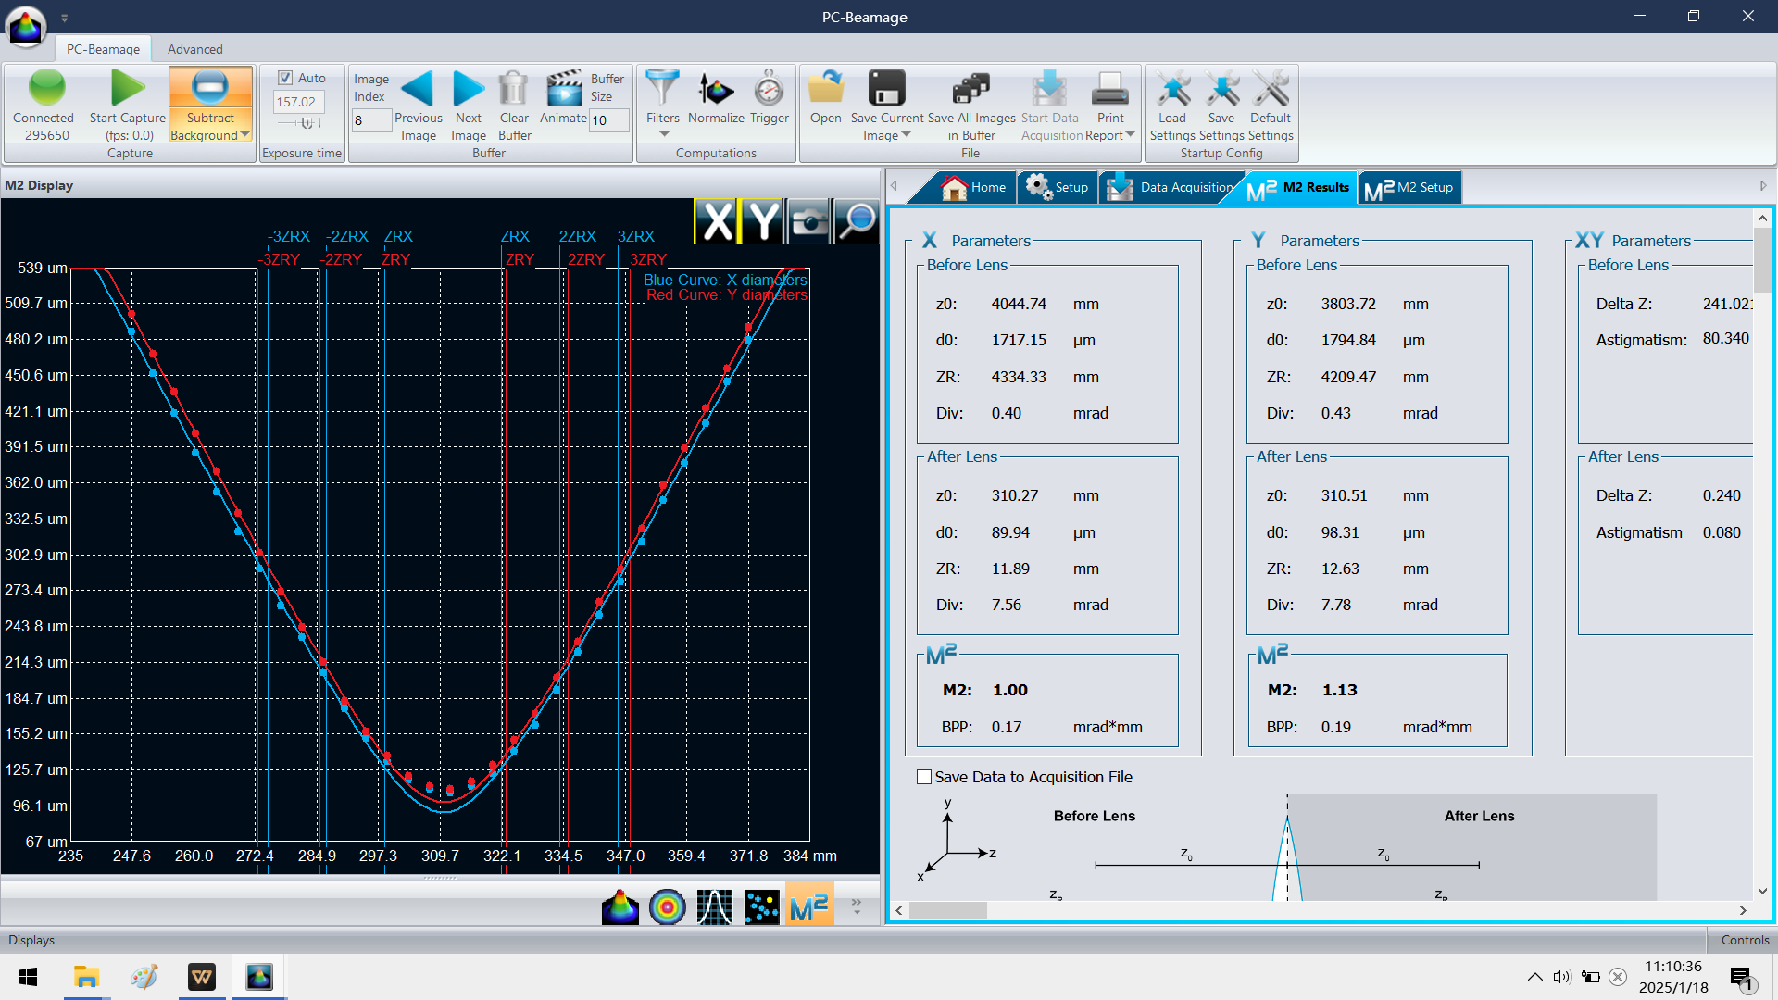The width and height of the screenshot is (1778, 1000).
Task: Expand the Filters dropdown arrow
Action: 663,134
